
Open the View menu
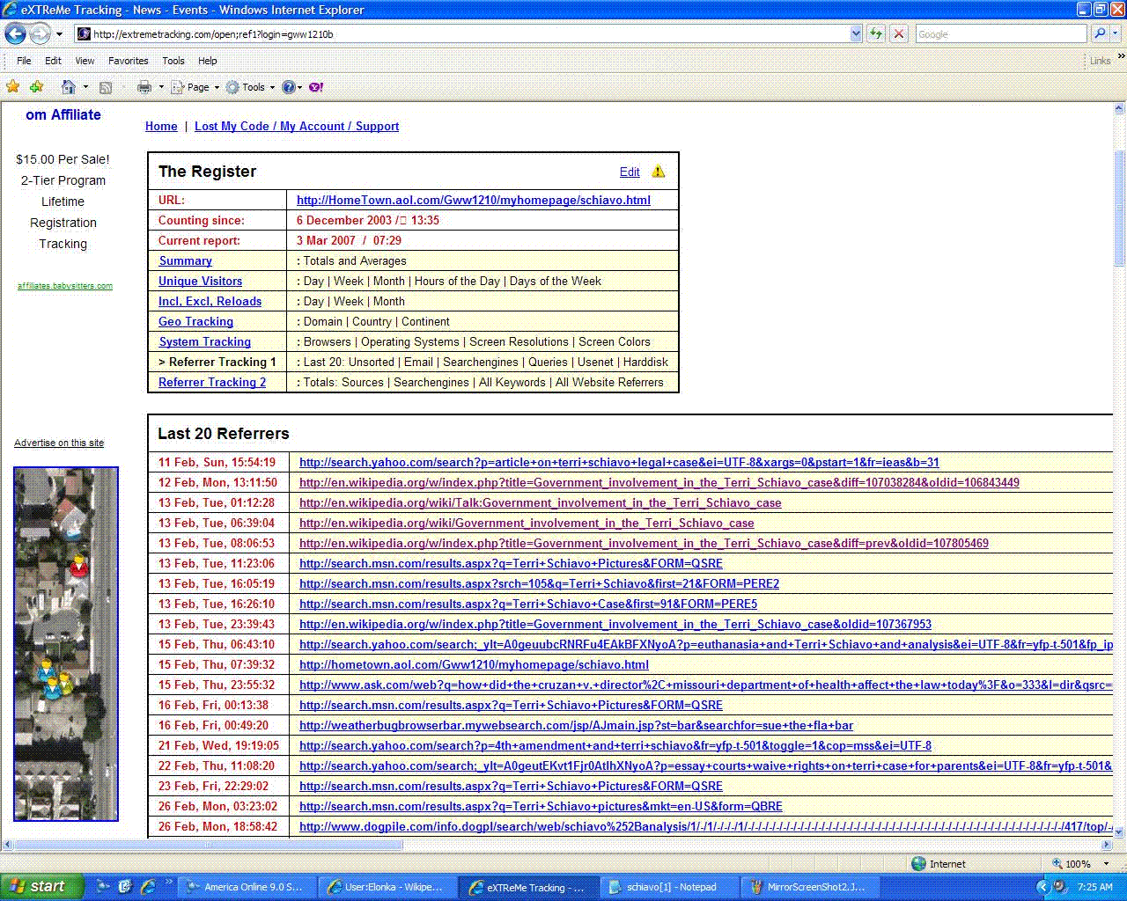click(x=85, y=61)
